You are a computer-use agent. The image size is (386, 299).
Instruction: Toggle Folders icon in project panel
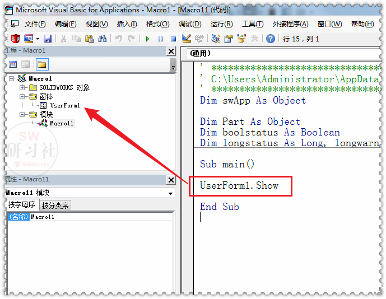(x=42, y=64)
